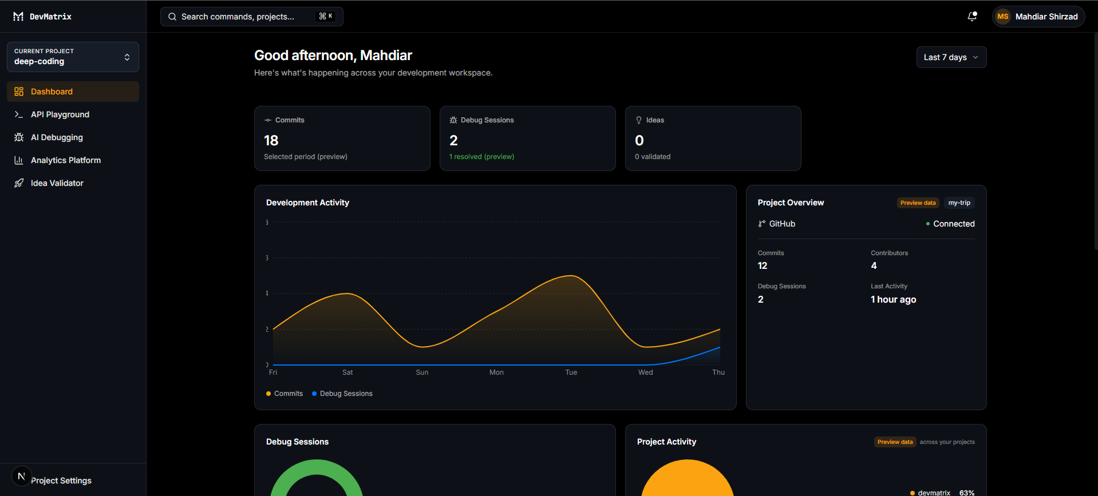Click the Dashboard grid icon in sidebar
This screenshot has width=1098, height=496.
tap(19, 92)
